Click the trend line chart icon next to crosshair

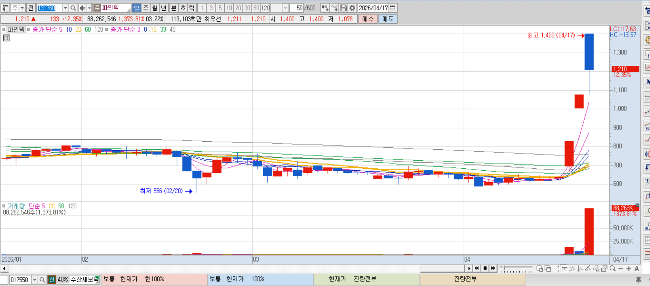572,268
